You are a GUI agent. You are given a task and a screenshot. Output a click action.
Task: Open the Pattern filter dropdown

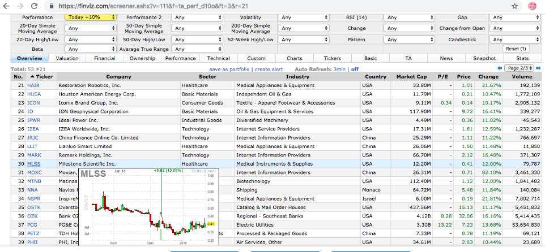point(409,40)
